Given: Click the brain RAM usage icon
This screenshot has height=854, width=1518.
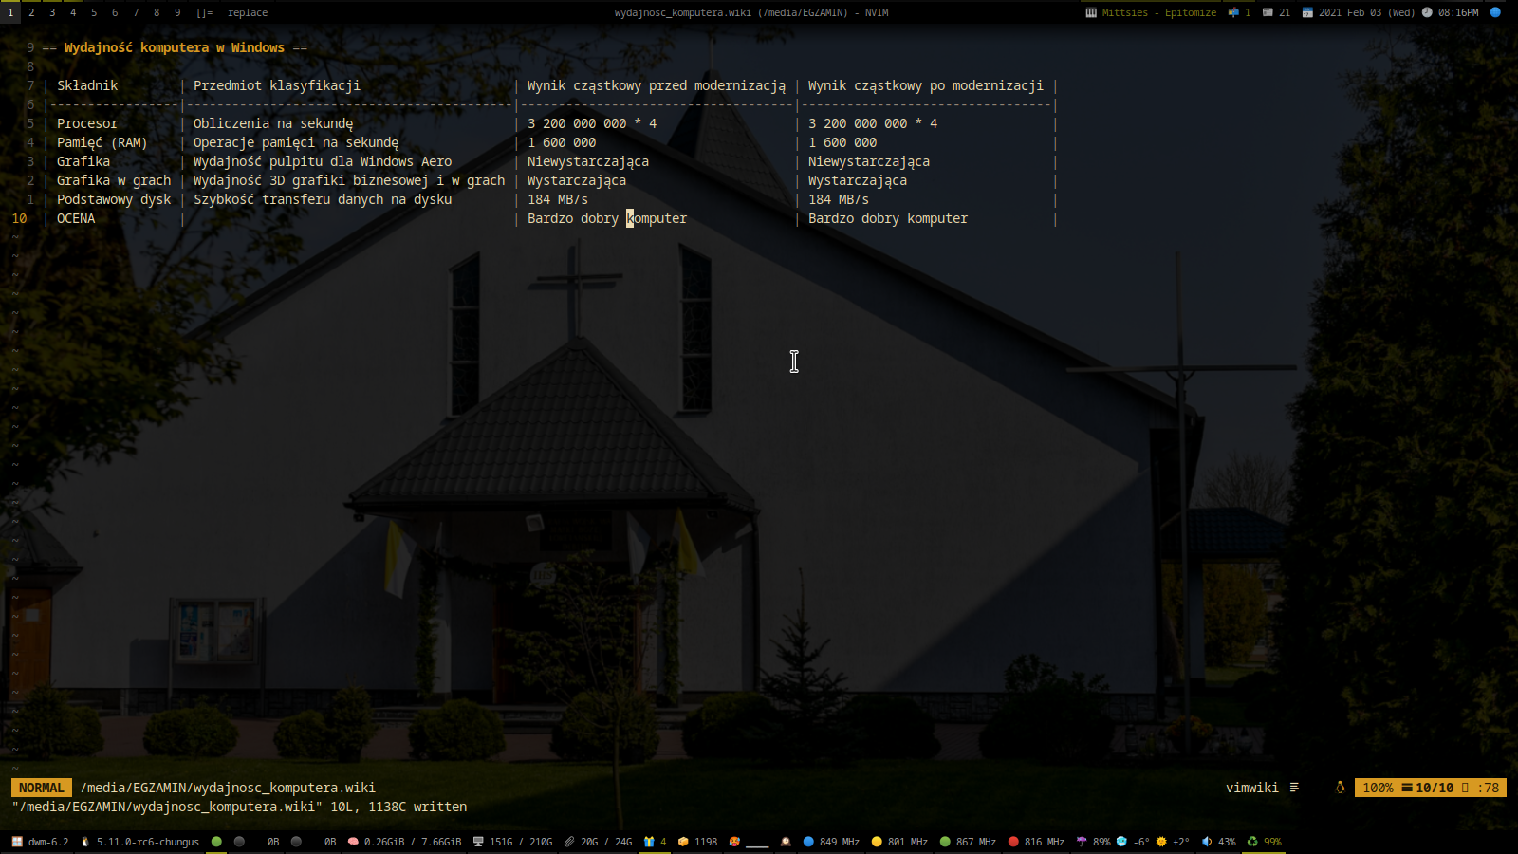Looking at the screenshot, I should tap(353, 842).
